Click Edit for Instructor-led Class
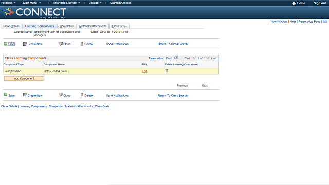The height and width of the screenshot is (185, 329). pos(144,71)
